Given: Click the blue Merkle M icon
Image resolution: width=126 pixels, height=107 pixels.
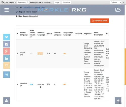Looking at the screenshot, I should coord(7,74).
